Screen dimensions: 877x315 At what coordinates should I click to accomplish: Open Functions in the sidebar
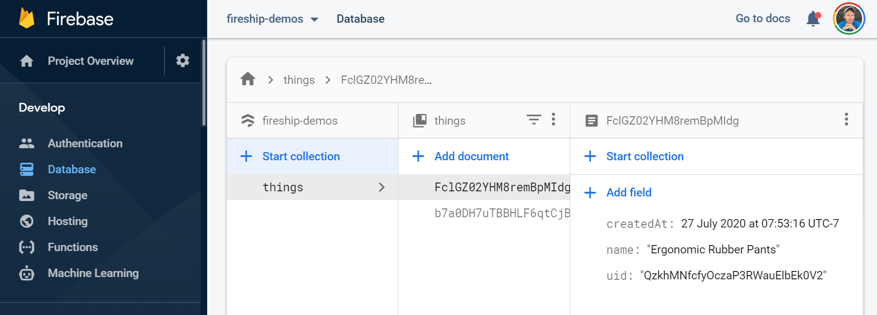click(x=72, y=247)
